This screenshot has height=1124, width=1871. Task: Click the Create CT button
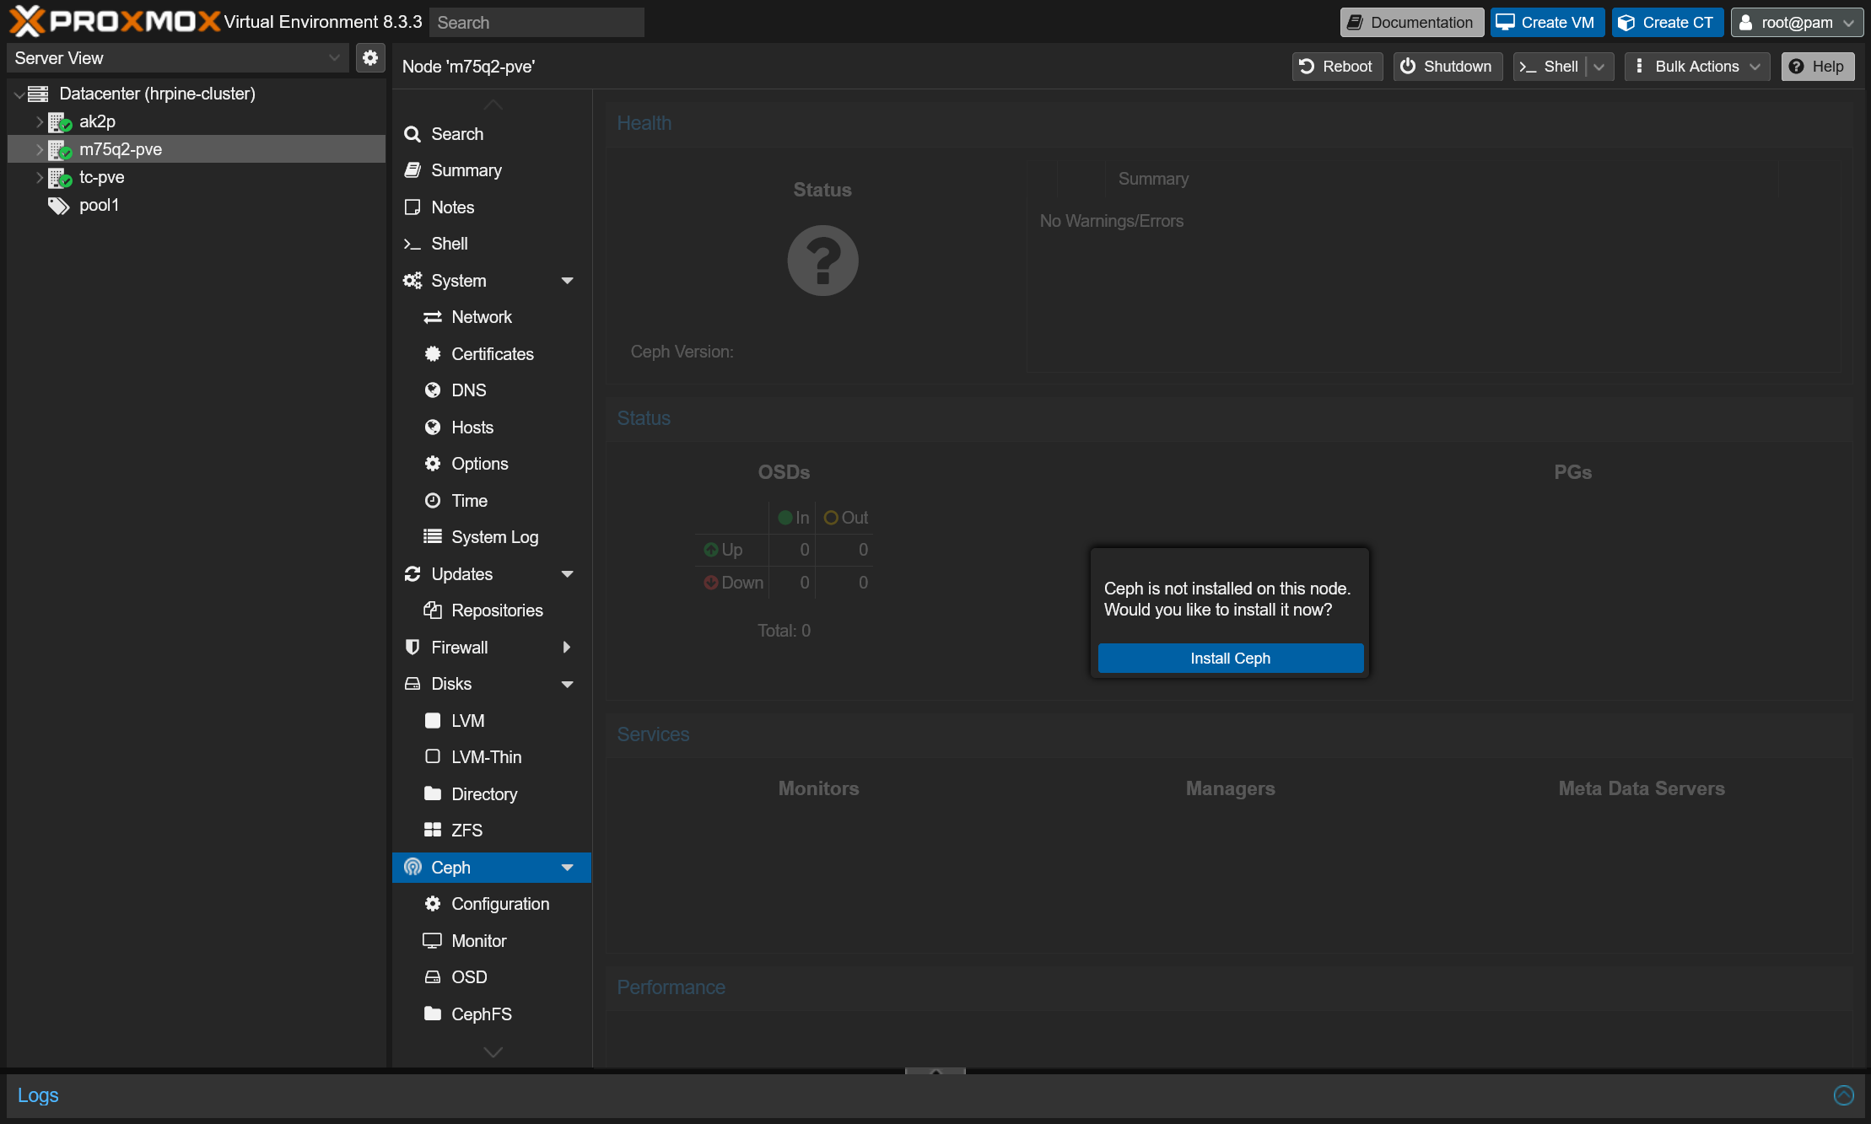point(1668,23)
